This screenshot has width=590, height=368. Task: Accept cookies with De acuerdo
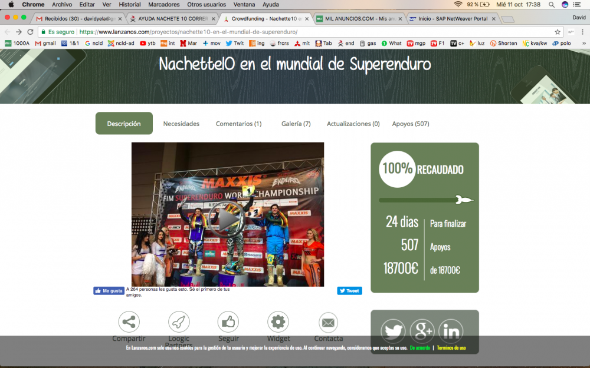tap(420, 348)
